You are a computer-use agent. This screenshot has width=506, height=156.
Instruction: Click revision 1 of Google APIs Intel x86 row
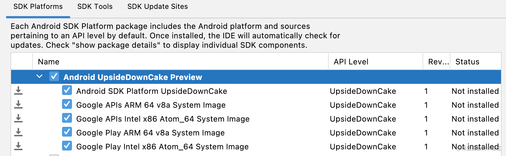[426, 119]
